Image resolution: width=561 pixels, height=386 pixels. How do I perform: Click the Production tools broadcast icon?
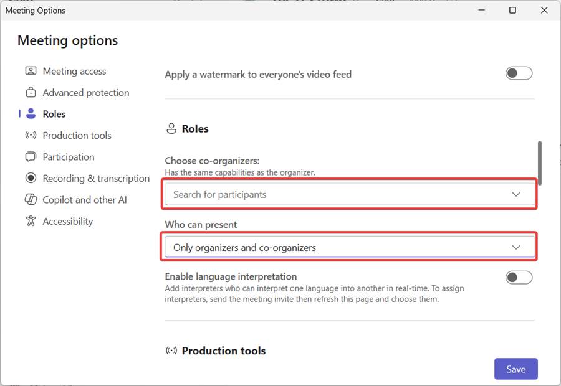click(31, 136)
